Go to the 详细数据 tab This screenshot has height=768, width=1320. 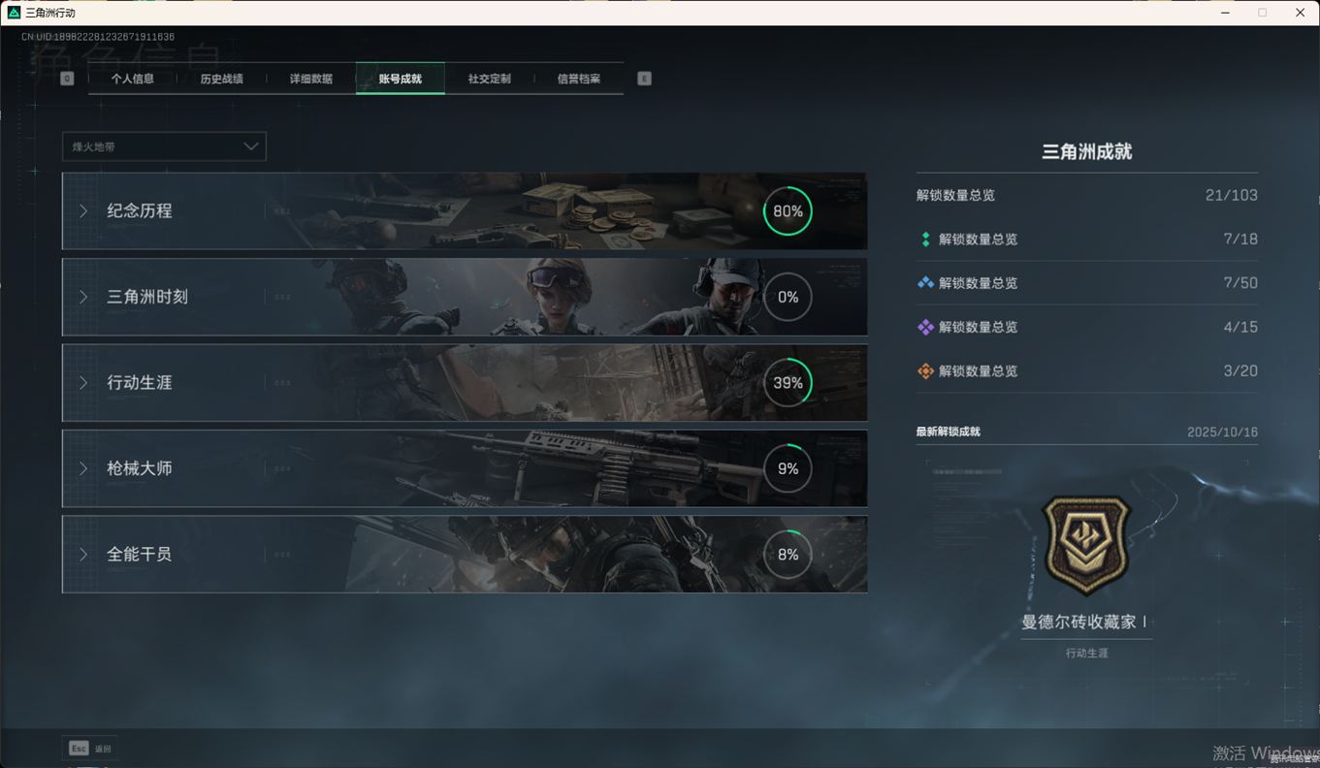pyautogui.click(x=310, y=79)
